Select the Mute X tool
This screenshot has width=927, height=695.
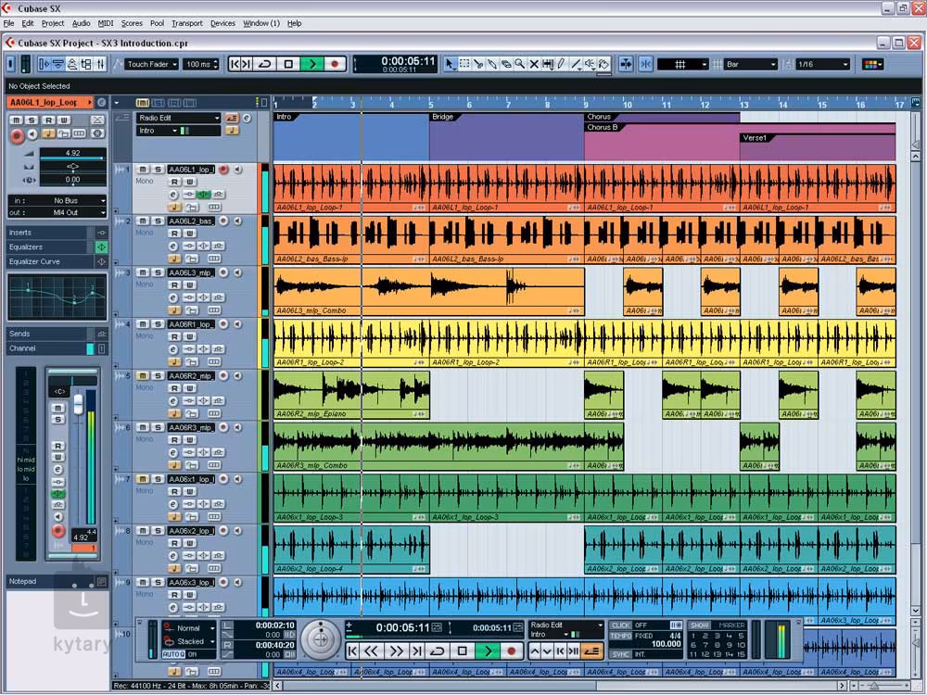coord(534,64)
